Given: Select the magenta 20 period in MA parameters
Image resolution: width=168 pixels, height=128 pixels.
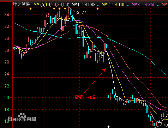Looking at the screenshot, I should tap(54, 5).
